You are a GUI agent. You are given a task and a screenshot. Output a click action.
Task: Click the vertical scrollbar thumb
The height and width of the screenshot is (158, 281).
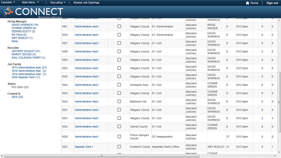point(279,102)
